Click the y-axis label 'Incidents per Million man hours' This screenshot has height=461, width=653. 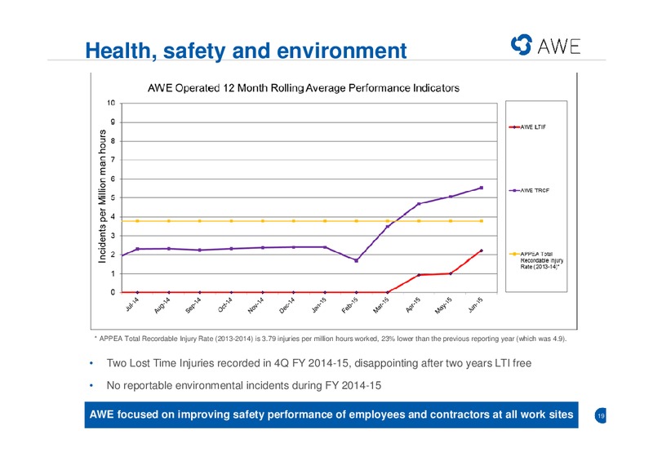pyautogui.click(x=102, y=197)
